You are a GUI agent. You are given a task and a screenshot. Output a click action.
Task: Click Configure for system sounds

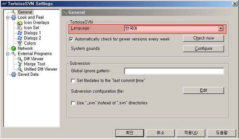point(204,49)
